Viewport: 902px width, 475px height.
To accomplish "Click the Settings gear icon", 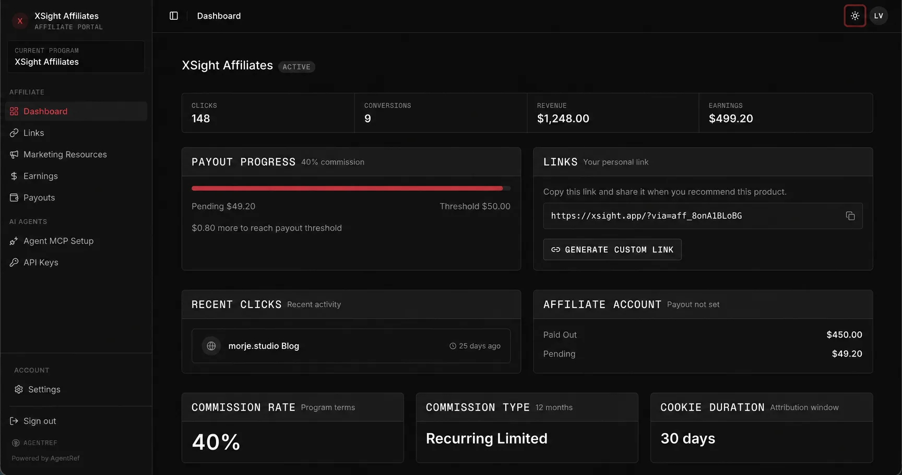I will pos(19,389).
